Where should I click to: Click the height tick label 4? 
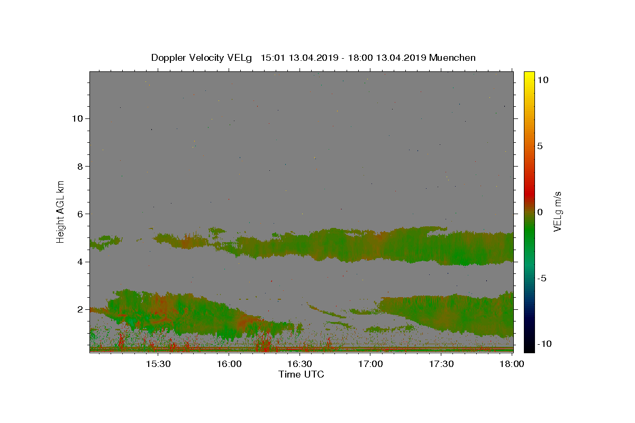[x=79, y=262]
